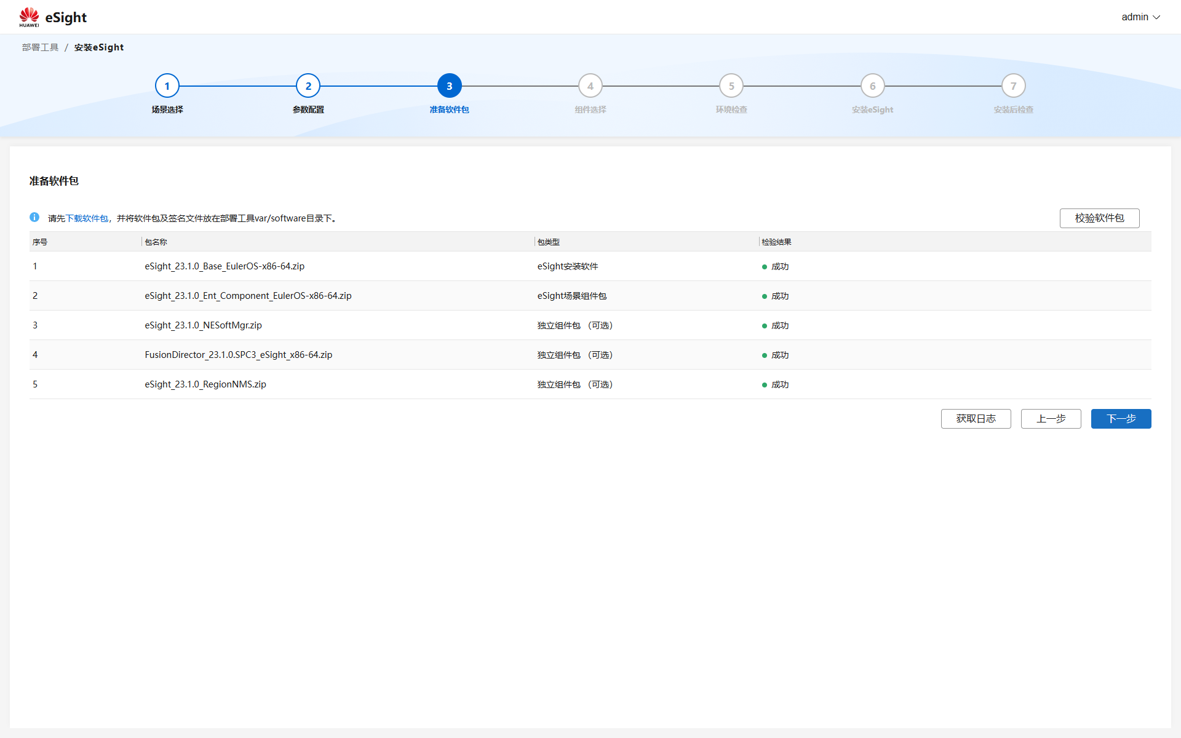The height and width of the screenshot is (738, 1181).
Task: Click the green success dot for FusionDirector
Action: pyautogui.click(x=765, y=355)
